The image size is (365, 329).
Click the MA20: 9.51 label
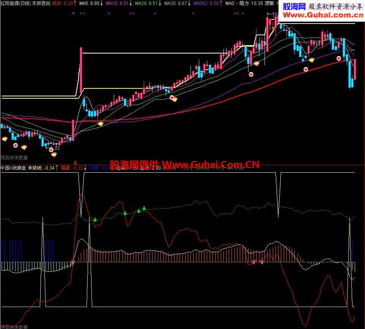click(146, 3)
